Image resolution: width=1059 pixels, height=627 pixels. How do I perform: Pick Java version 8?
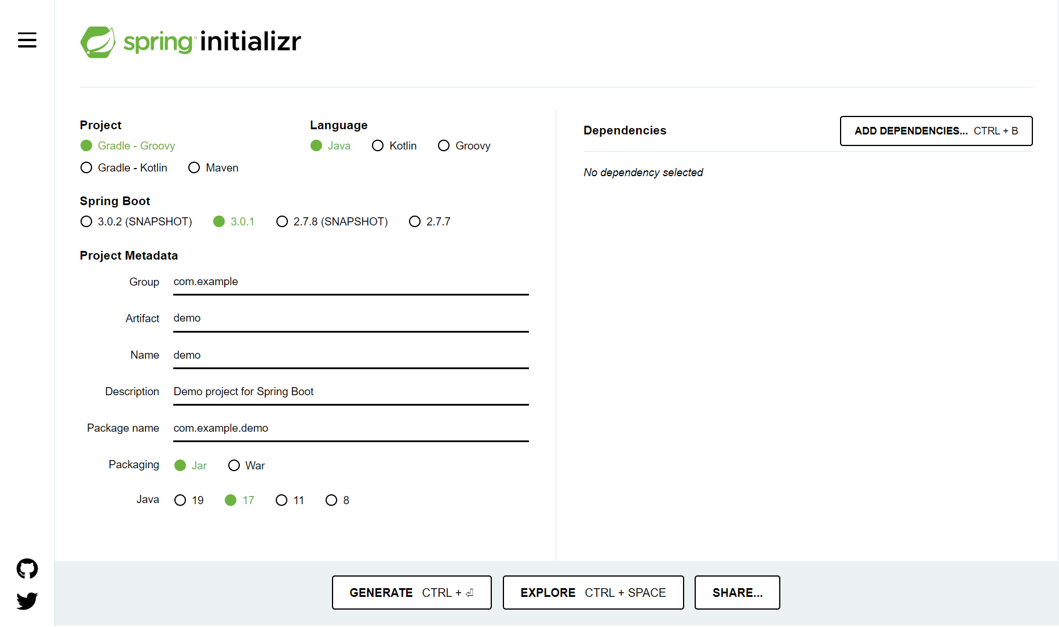337,500
